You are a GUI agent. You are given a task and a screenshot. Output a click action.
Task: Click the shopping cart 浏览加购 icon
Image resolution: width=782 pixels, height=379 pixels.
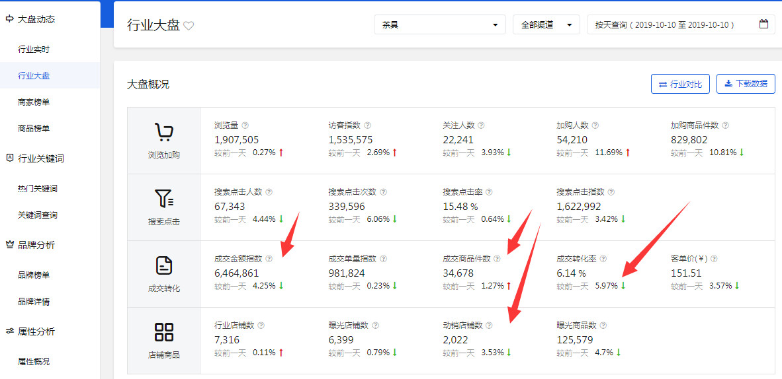pos(163,133)
